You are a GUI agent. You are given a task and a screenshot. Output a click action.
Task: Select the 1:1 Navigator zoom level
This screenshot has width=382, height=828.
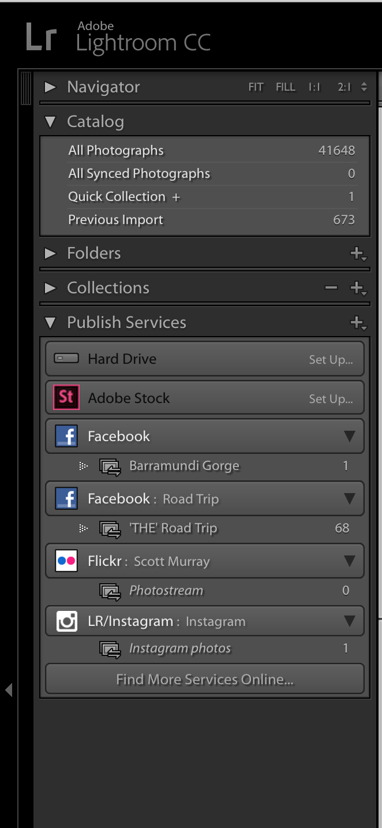(314, 87)
